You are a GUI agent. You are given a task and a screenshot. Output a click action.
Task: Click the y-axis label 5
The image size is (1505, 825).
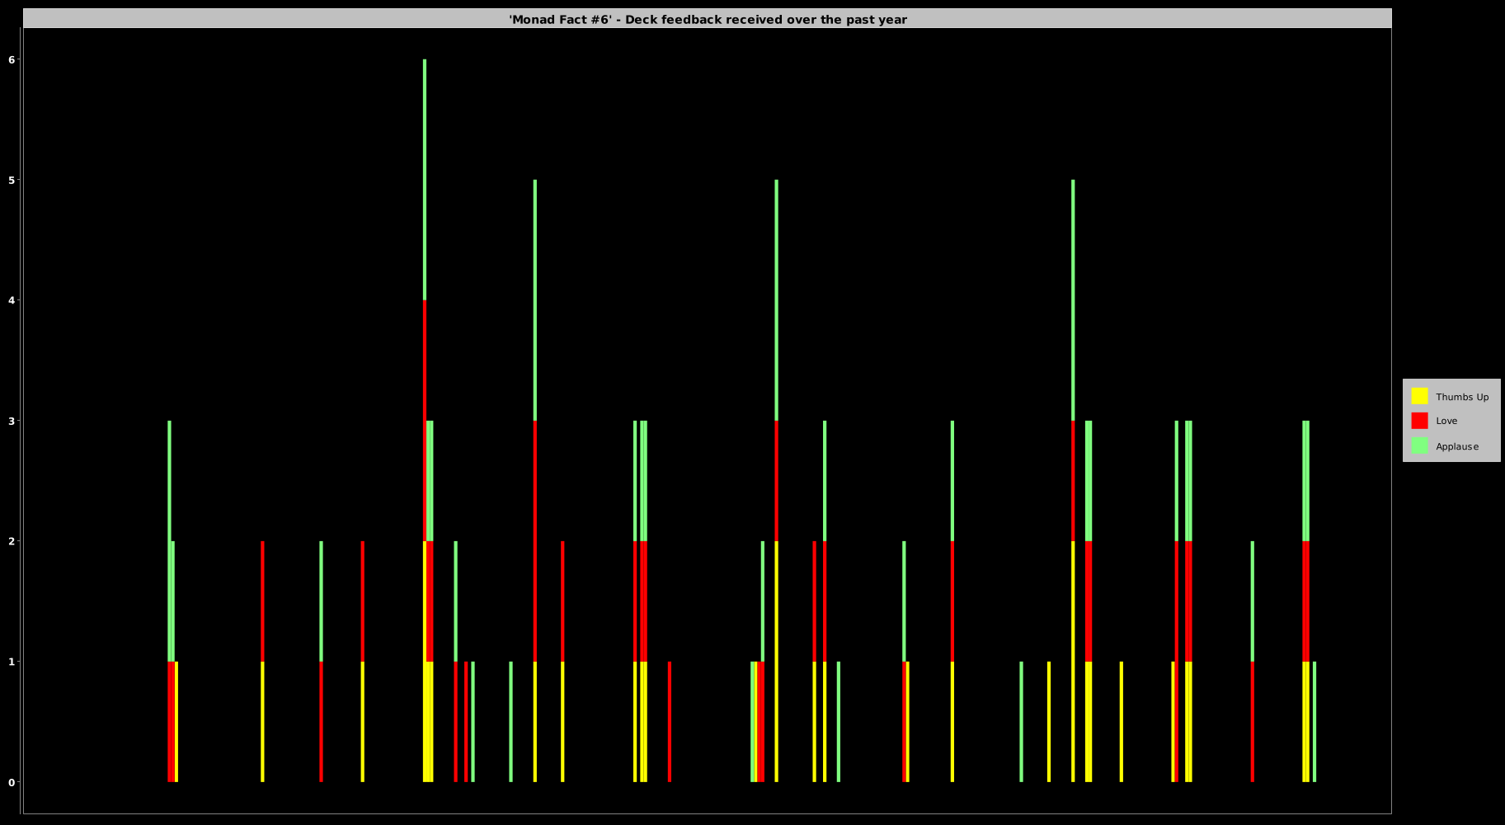pos(12,180)
